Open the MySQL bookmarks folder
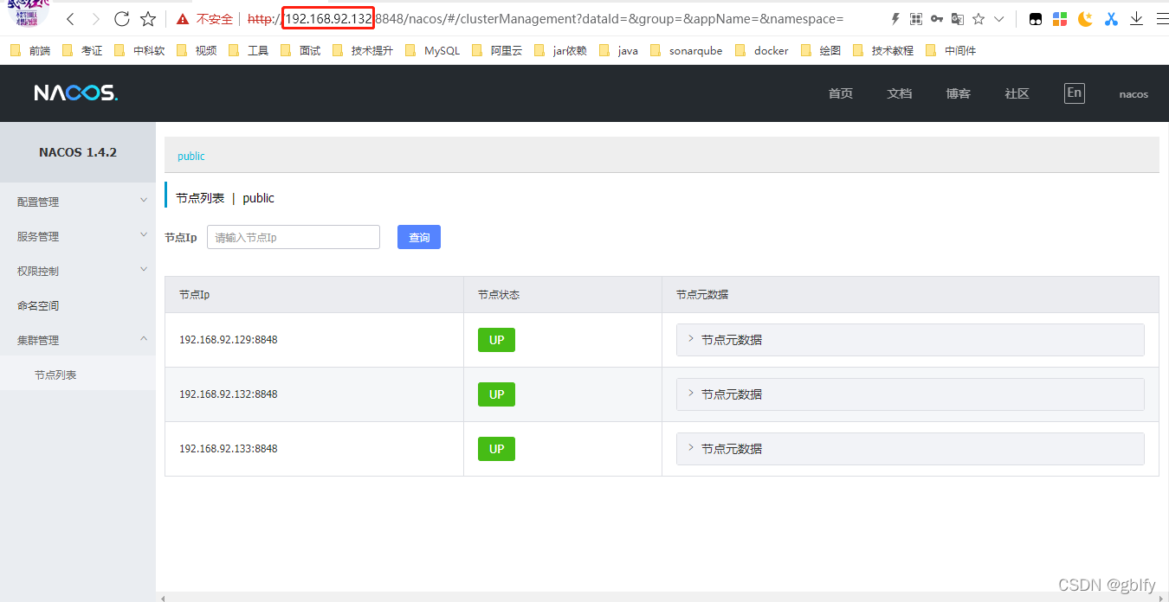Viewport: 1169px width, 602px height. click(433, 51)
